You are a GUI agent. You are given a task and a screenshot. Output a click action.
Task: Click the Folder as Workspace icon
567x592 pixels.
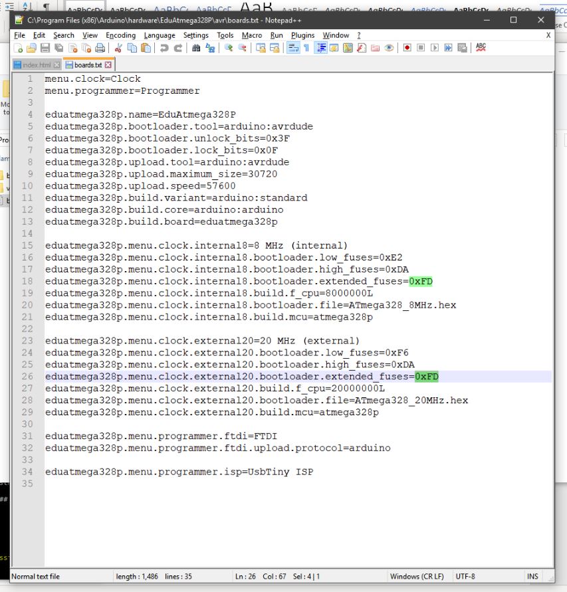pyautogui.click(x=375, y=48)
